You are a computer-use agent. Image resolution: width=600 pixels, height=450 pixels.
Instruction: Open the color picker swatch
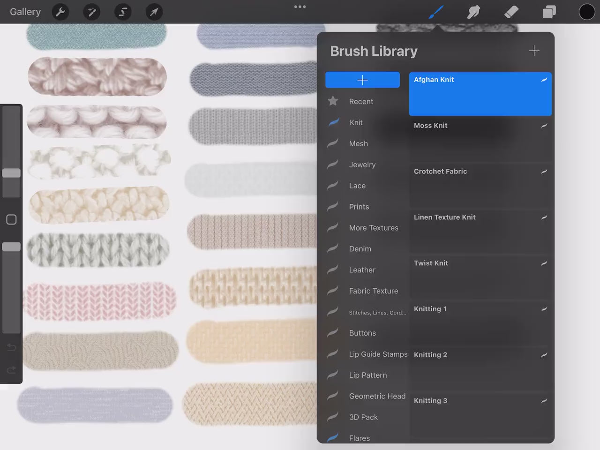pos(587,12)
